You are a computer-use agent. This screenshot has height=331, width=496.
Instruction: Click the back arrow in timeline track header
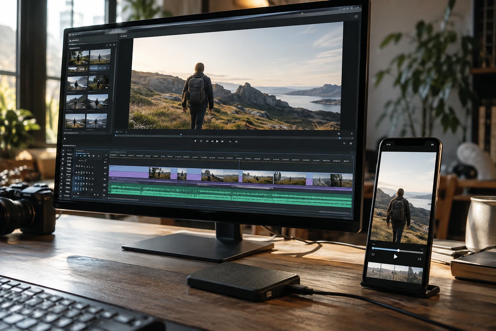(99, 156)
